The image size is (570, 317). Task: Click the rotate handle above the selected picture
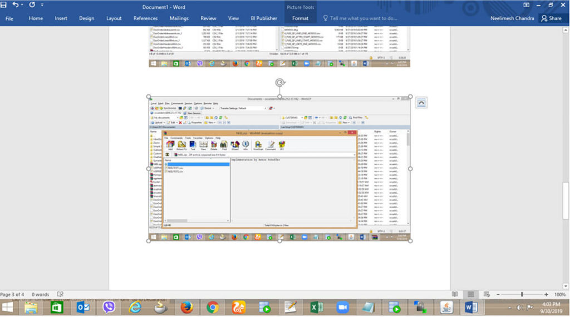pyautogui.click(x=279, y=83)
